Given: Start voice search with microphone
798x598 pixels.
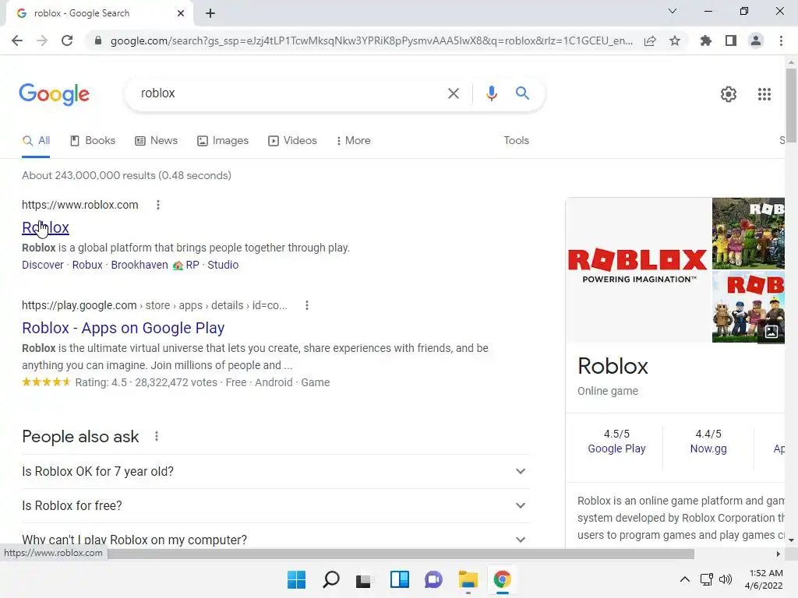Looking at the screenshot, I should pos(491,93).
